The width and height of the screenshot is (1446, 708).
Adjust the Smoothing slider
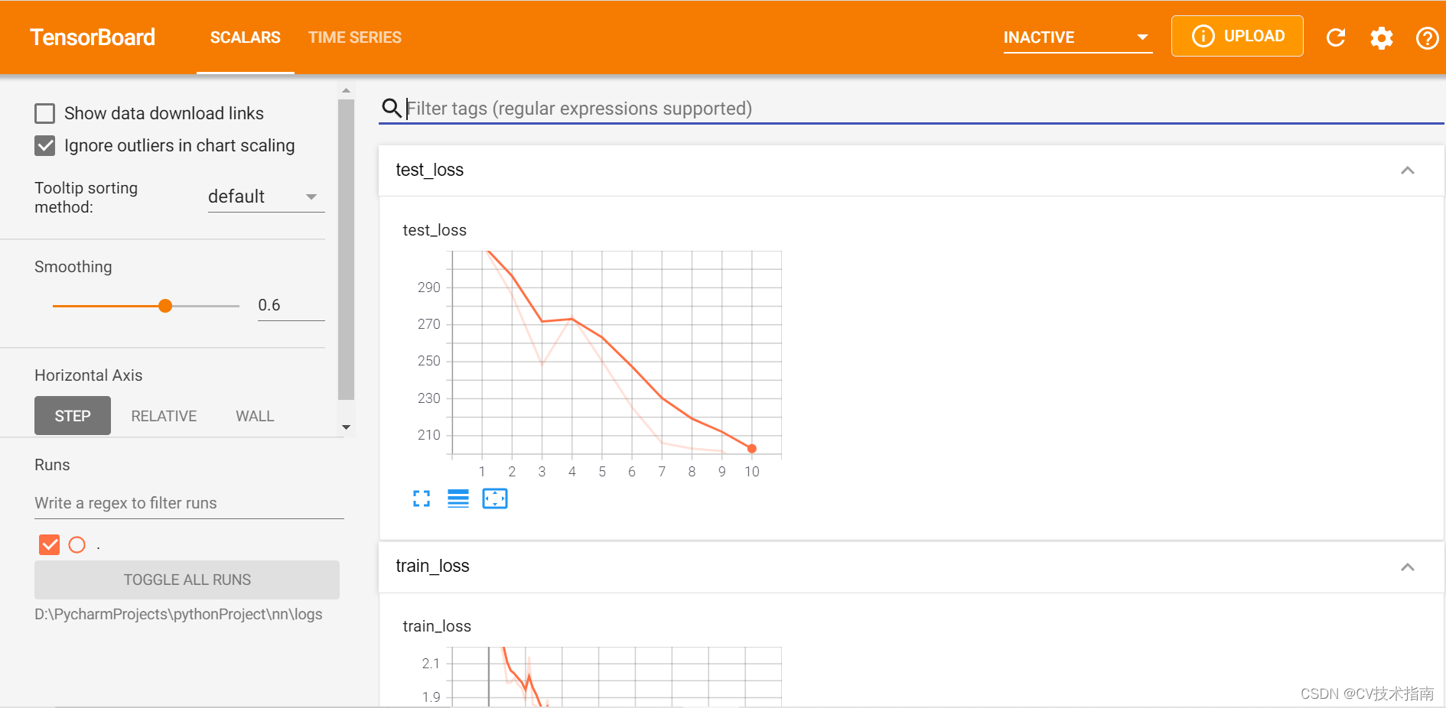pos(165,305)
